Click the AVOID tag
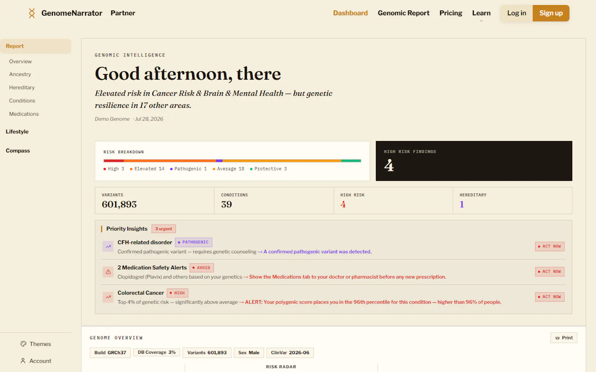This screenshot has height=372, width=596. pyautogui.click(x=202, y=267)
